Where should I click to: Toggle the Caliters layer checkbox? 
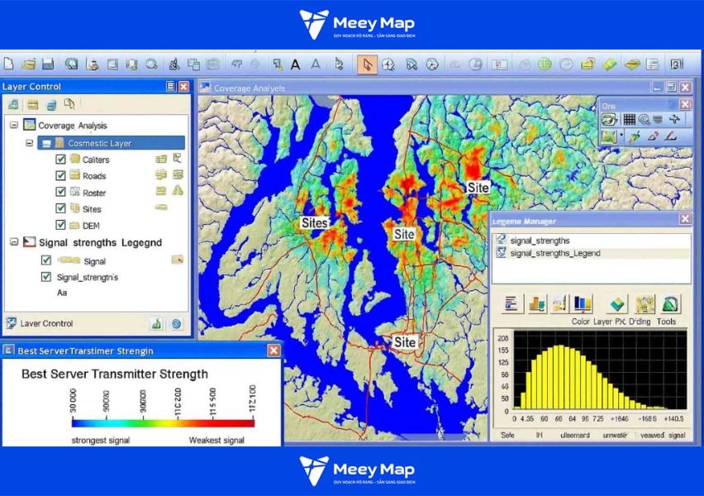(60, 159)
